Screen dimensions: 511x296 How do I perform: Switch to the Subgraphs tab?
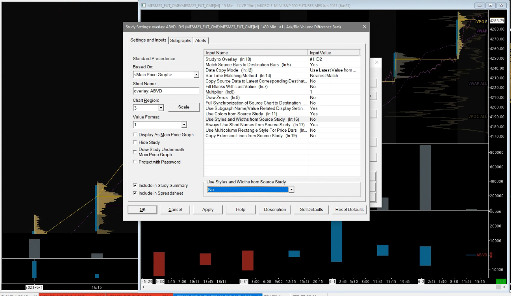[180, 40]
